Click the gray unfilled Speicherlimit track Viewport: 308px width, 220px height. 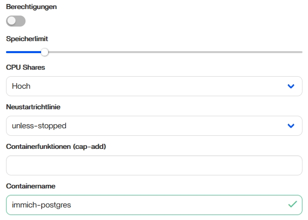coord(175,52)
